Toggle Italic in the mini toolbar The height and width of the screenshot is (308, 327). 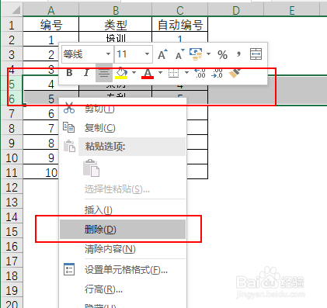[86, 73]
